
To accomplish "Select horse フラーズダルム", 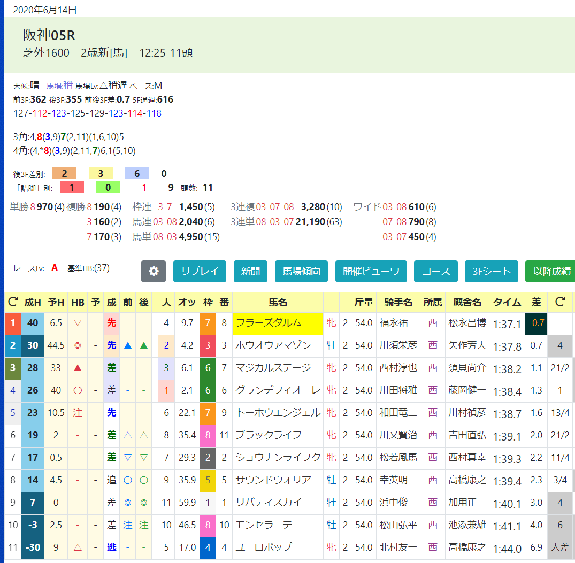I will pos(269,323).
